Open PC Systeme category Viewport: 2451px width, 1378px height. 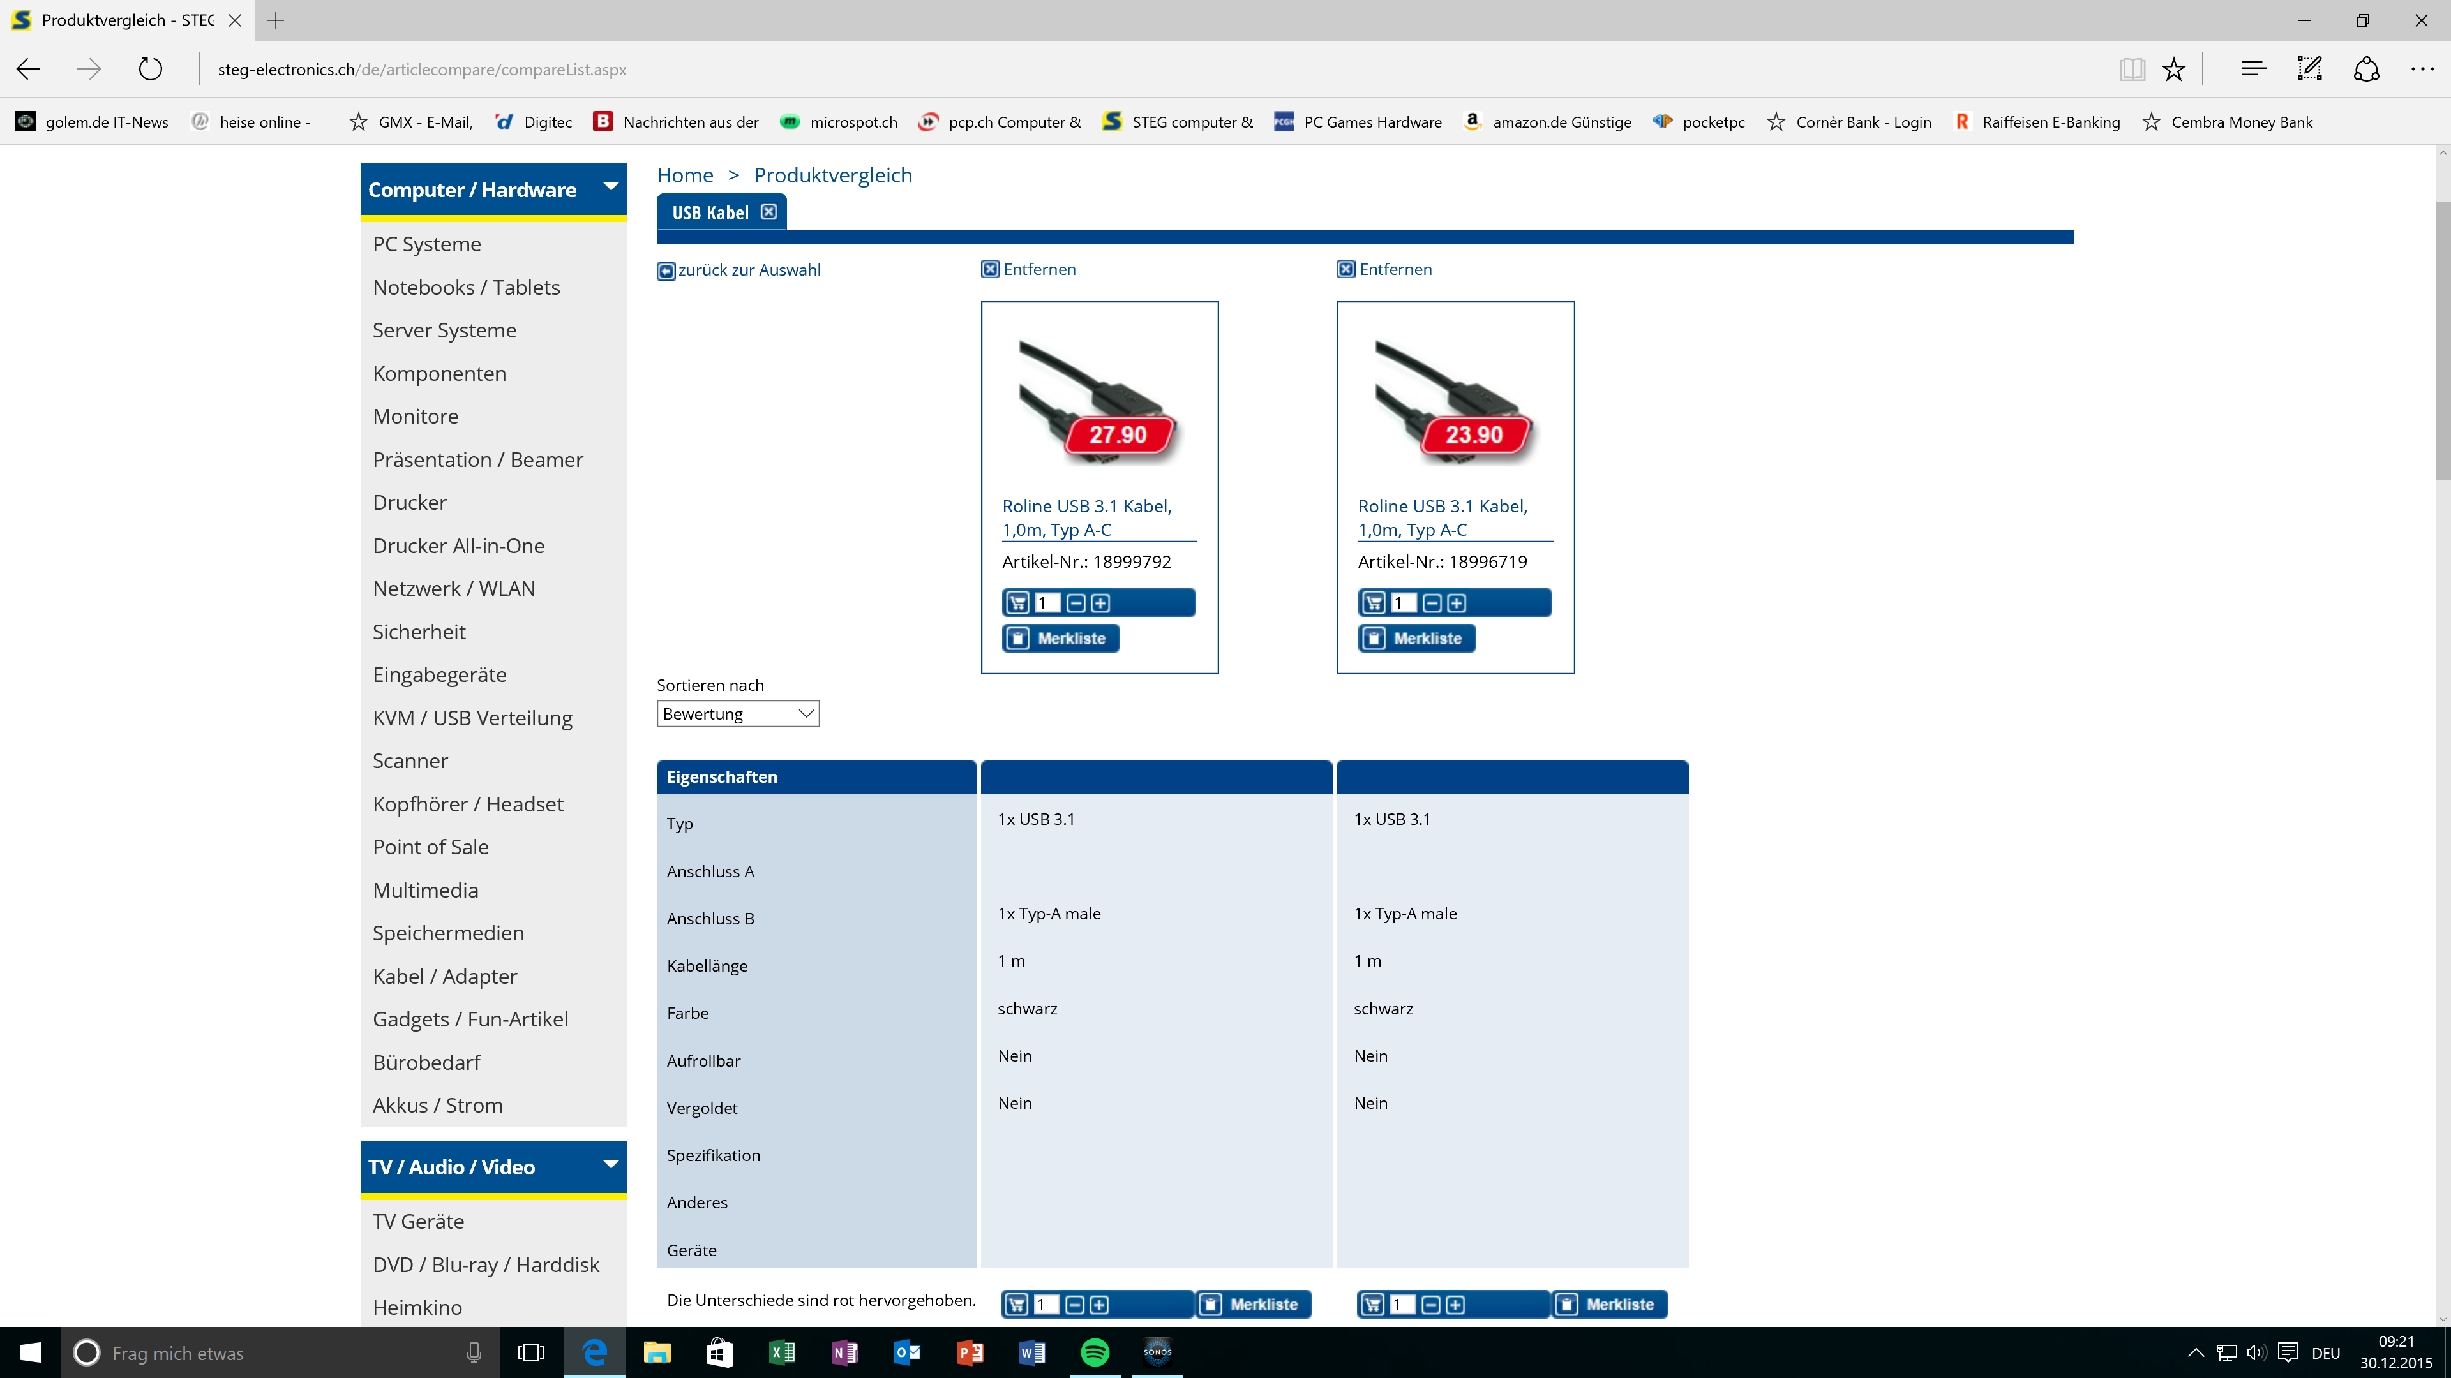coord(427,244)
